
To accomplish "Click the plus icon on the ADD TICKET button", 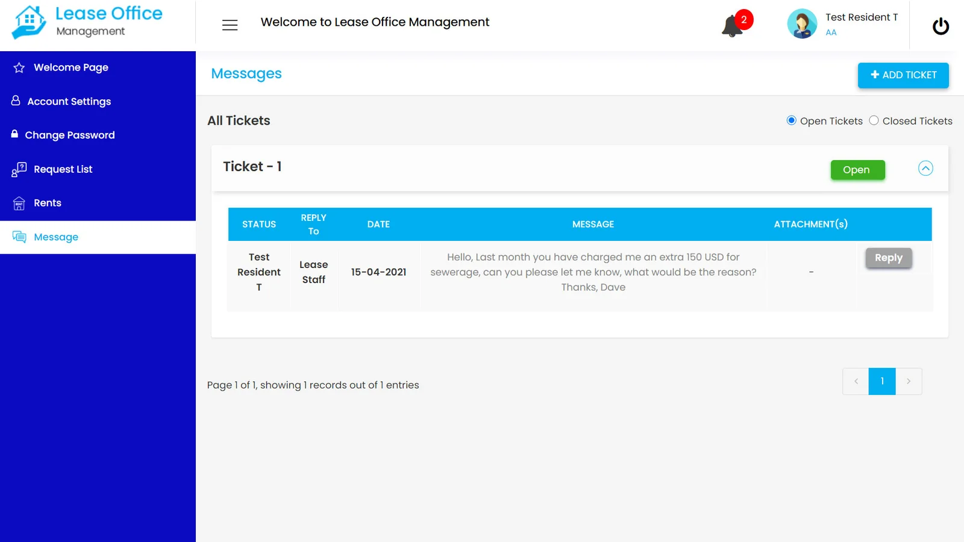I will click(x=875, y=75).
